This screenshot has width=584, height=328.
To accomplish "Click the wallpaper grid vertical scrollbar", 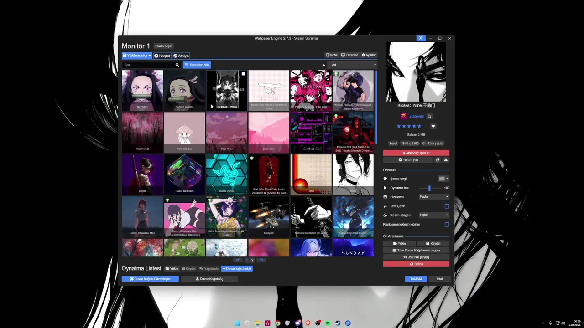I will (376, 107).
